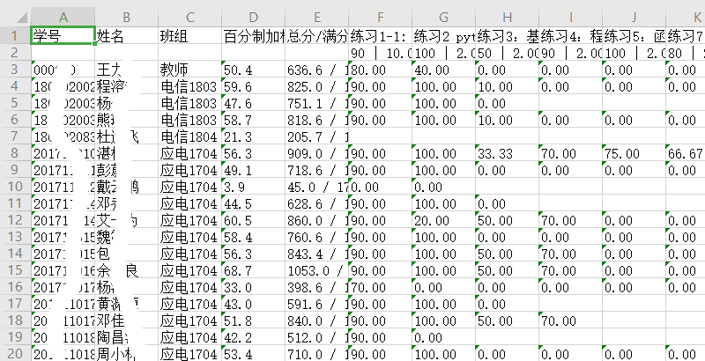Select column E header
Viewport: 705px width, 361px height.
[x=316, y=18]
